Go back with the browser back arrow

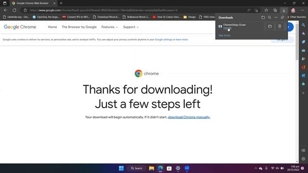(x=5, y=10)
